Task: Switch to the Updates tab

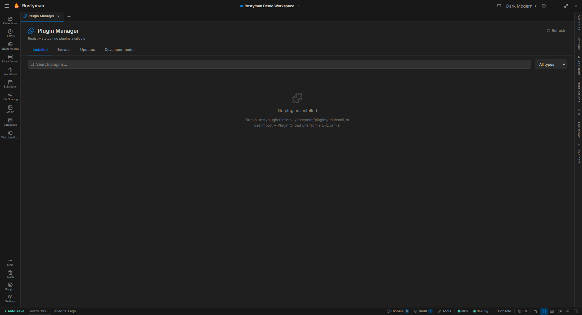Action: pos(88,50)
